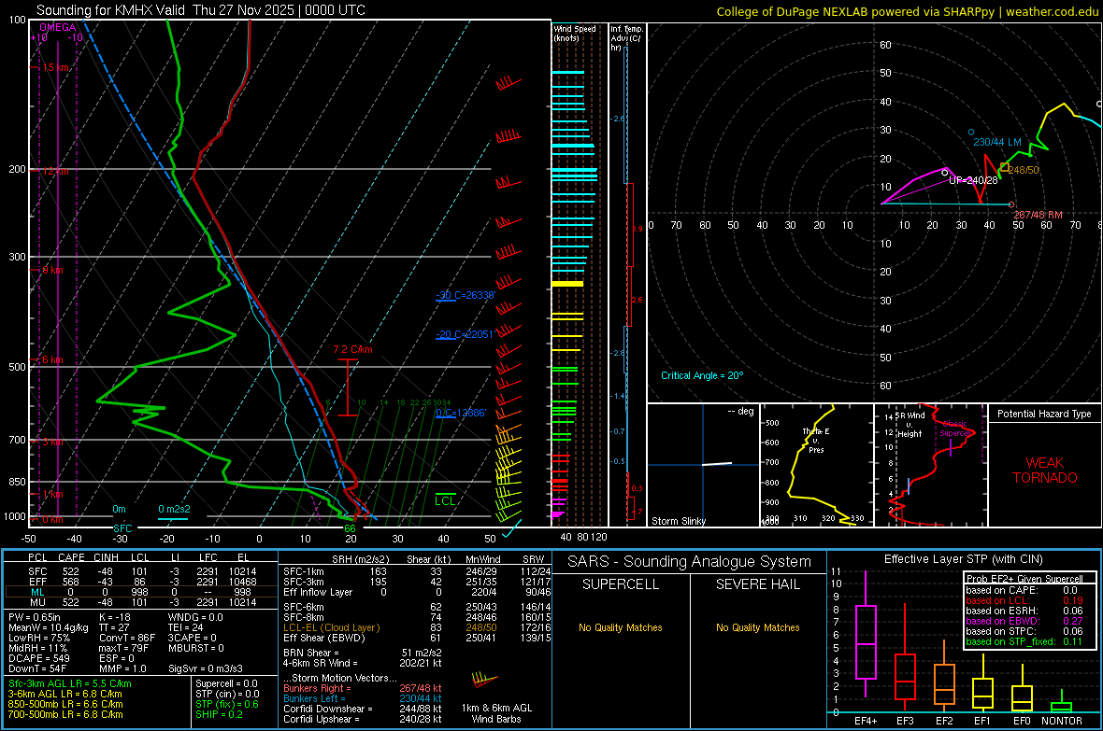Click the College of DuPage NEXLAB credit text
The width and height of the screenshot is (1103, 731).
[x=907, y=11]
